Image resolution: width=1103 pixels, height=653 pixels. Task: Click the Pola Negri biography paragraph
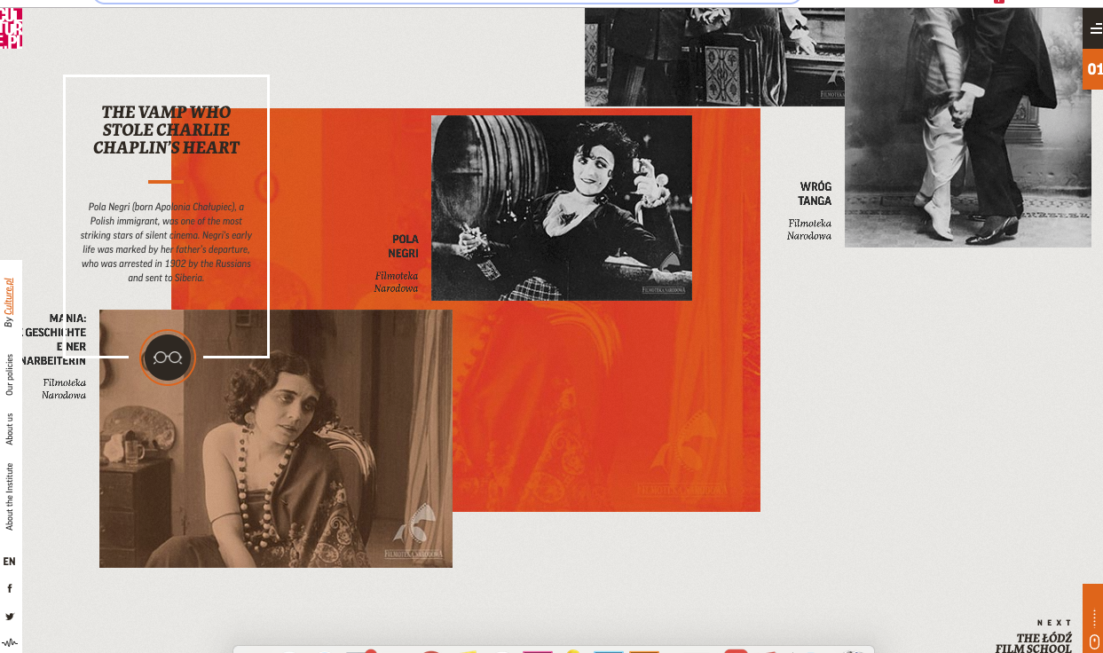click(166, 242)
